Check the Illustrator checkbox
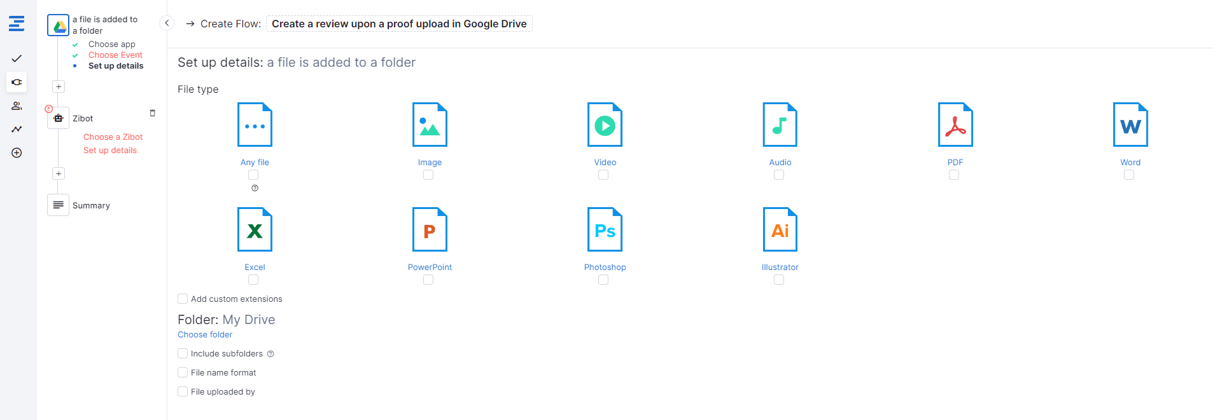 tap(779, 280)
